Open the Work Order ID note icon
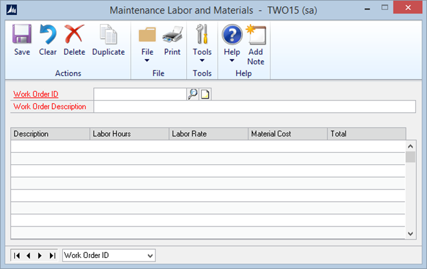Screen dimensions: 427x269 pos(205,94)
